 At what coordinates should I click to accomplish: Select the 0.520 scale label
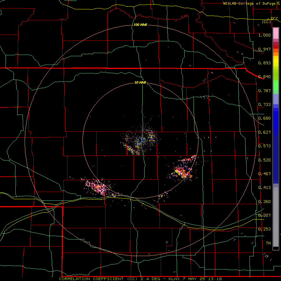[264, 160]
